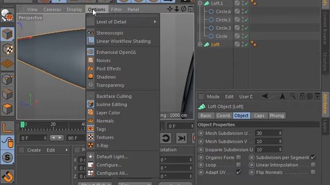
Task: Enable X-Ray display option
Action: click(123, 145)
